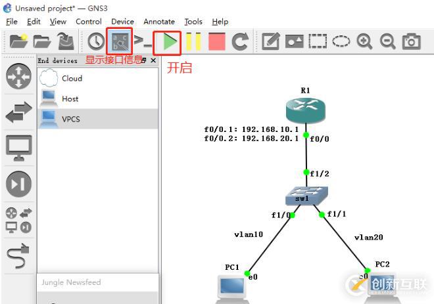Image resolution: width=434 pixels, height=304 pixels.
Task: Click the f1/1 interface label
Action: click(337, 214)
